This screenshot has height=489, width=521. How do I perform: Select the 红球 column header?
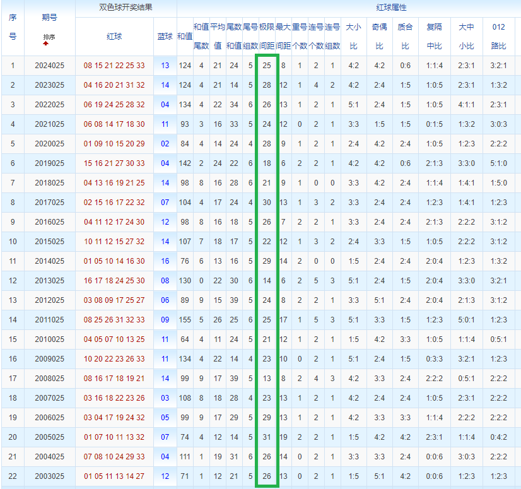pos(114,37)
